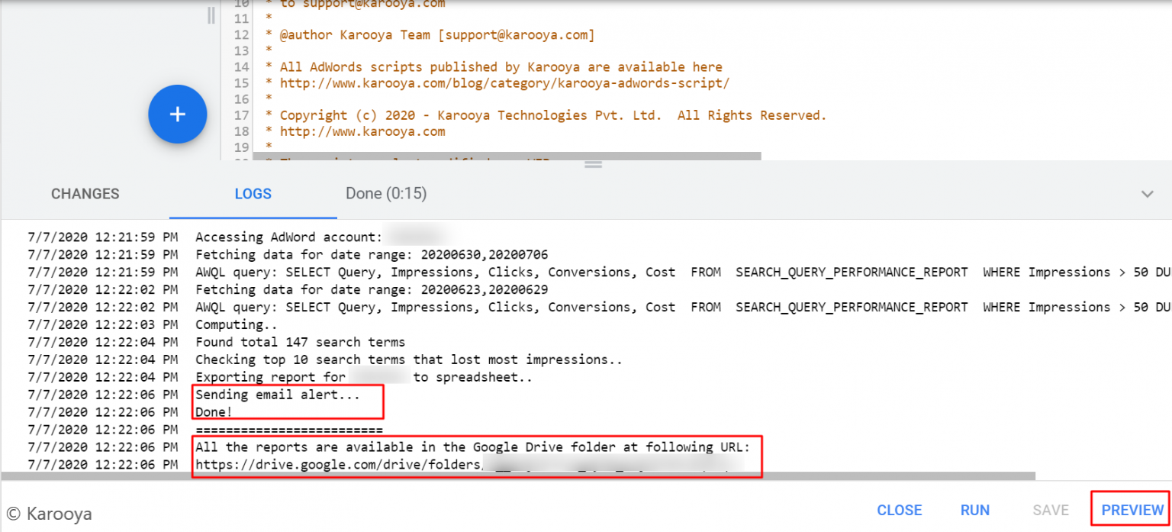Click the CLOSE button
The image size is (1172, 532).
pyautogui.click(x=900, y=510)
